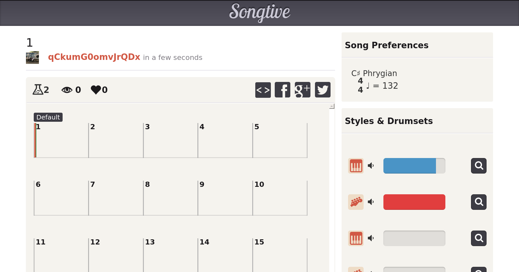Viewport: 519px width, 272px height.
Task: Share the song on Twitter
Action: (x=322, y=90)
